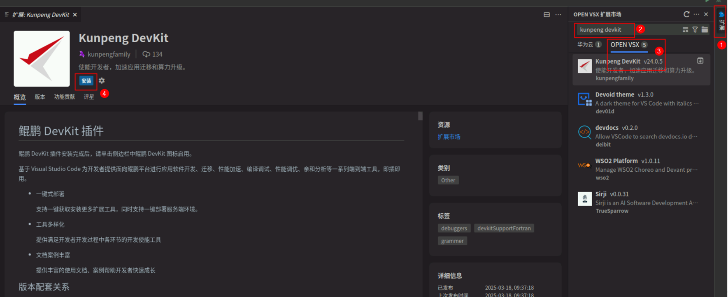Click the Kunpeng DevKit red logo in list

click(x=585, y=66)
